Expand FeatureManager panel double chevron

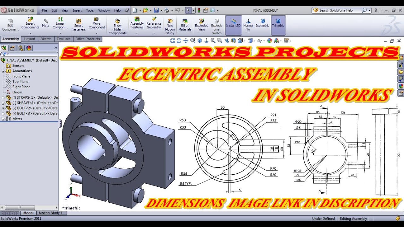pyautogui.click(x=56, y=48)
